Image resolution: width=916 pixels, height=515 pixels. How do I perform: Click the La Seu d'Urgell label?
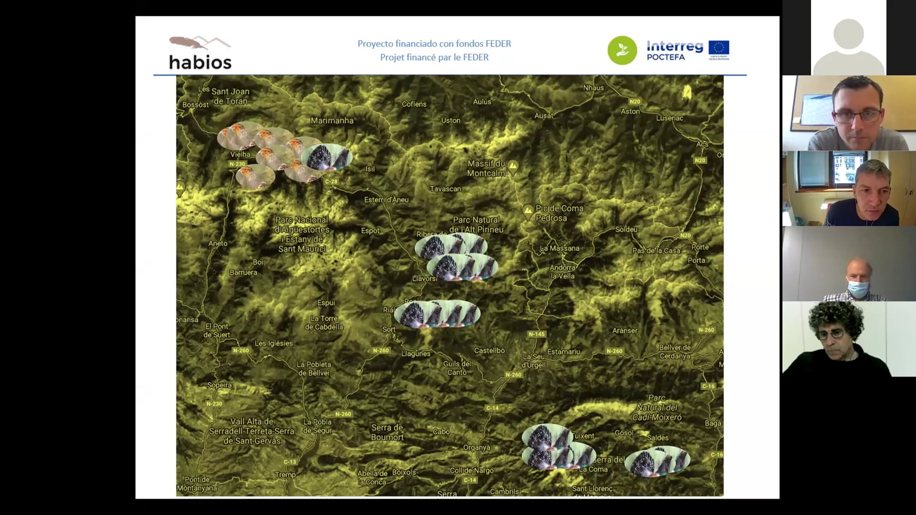(534, 360)
